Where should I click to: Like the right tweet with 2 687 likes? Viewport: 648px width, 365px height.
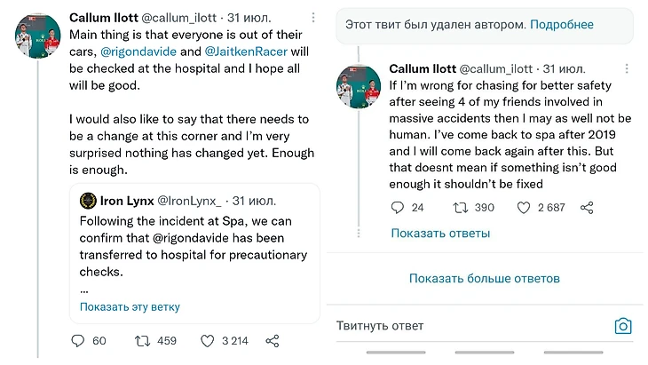point(525,208)
